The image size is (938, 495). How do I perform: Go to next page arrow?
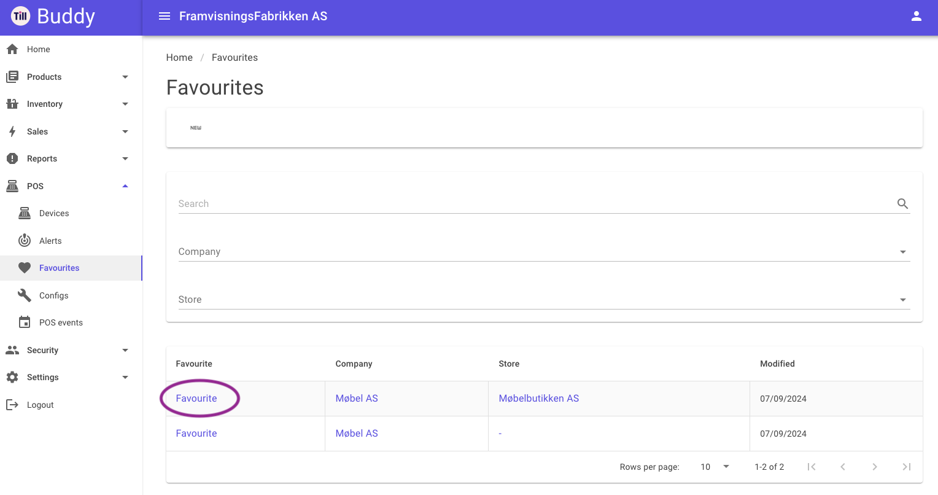pos(875,467)
